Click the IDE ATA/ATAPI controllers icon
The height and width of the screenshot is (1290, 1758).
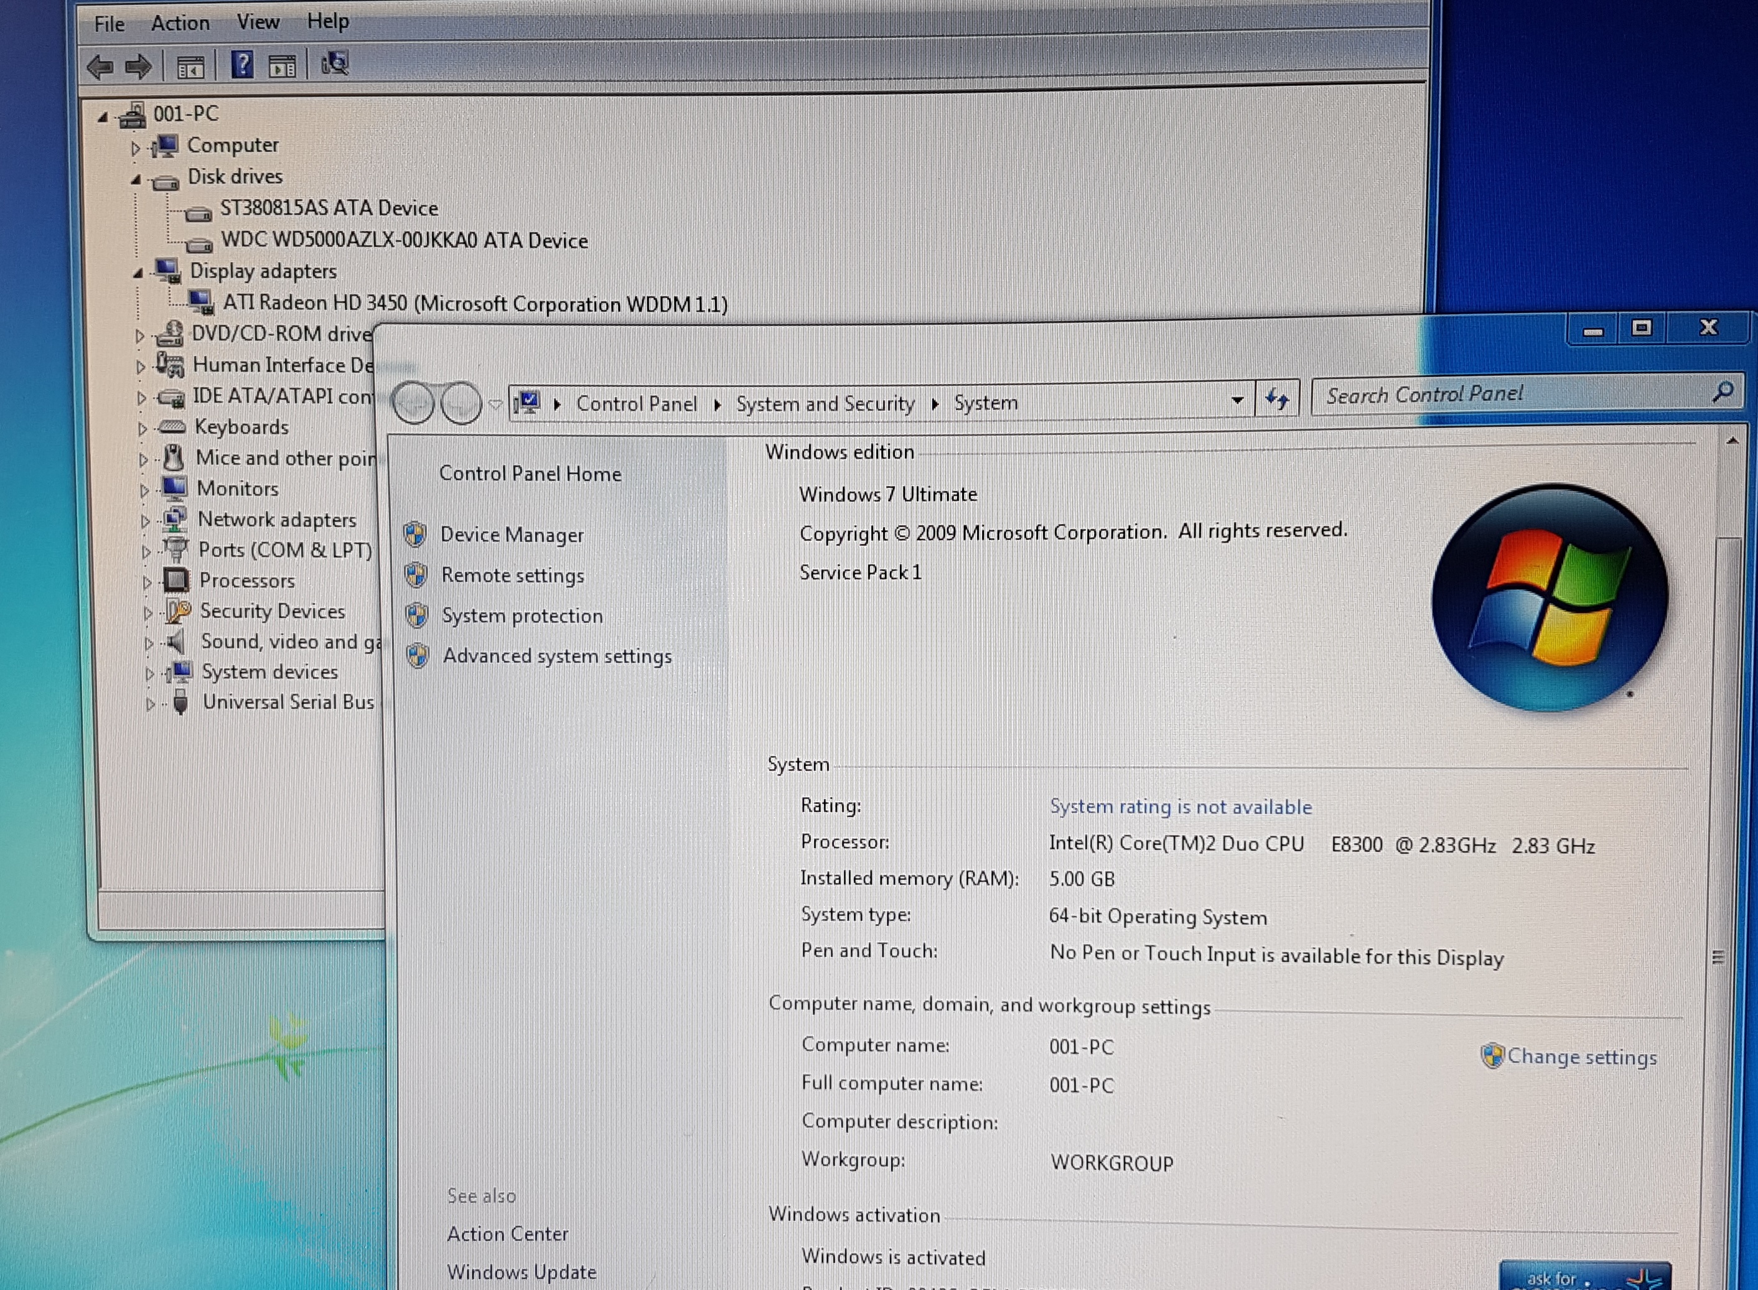[171, 398]
